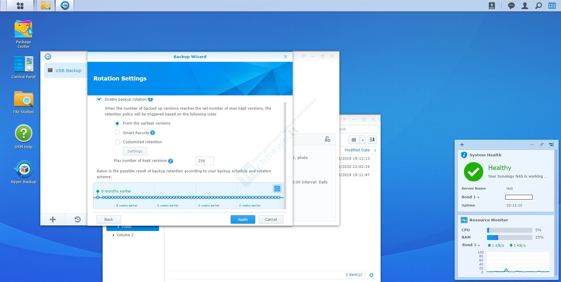Switch to Hyper Backup in taskbar
The height and width of the screenshot is (282, 561).
[x=65, y=6]
